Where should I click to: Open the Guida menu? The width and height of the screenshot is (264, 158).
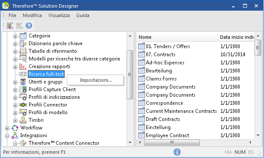pyautogui.click(x=83, y=15)
